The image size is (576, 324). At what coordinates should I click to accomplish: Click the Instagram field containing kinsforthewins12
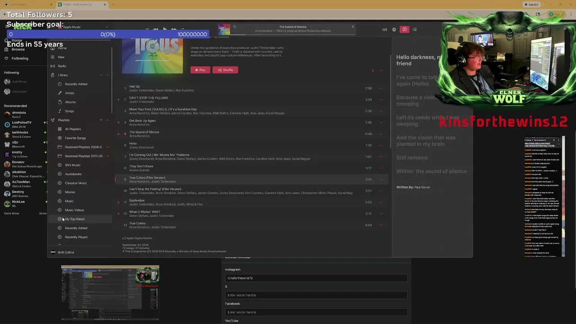pos(316,278)
